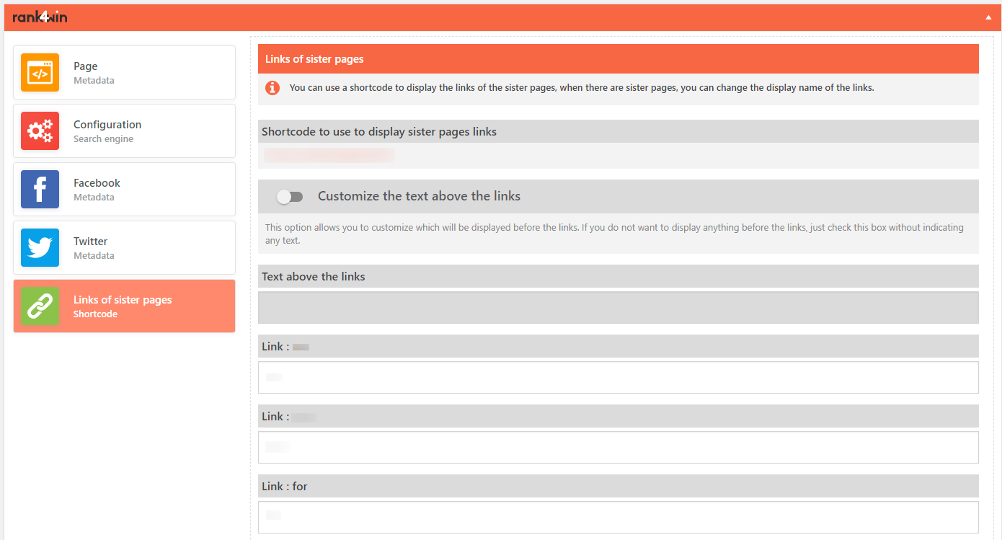Click the 'Link : for' input field
The height and width of the screenshot is (540, 1002).
click(x=618, y=517)
